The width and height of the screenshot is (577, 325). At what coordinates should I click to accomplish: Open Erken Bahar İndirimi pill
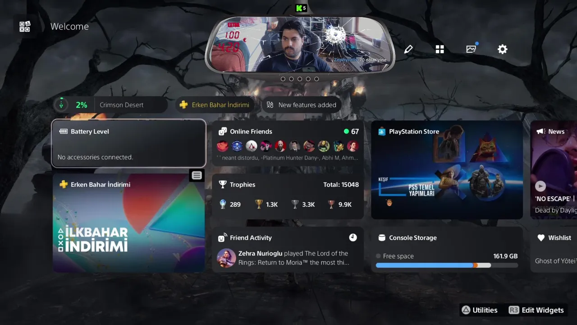point(214,105)
